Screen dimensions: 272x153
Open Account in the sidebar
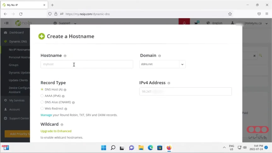tap(15, 109)
